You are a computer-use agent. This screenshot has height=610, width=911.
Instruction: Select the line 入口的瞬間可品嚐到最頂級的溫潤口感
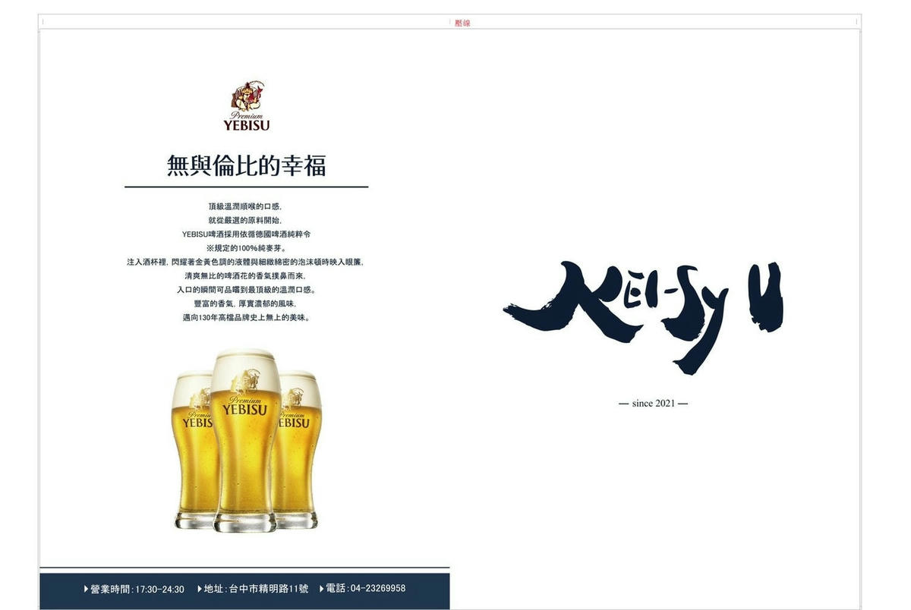click(246, 290)
